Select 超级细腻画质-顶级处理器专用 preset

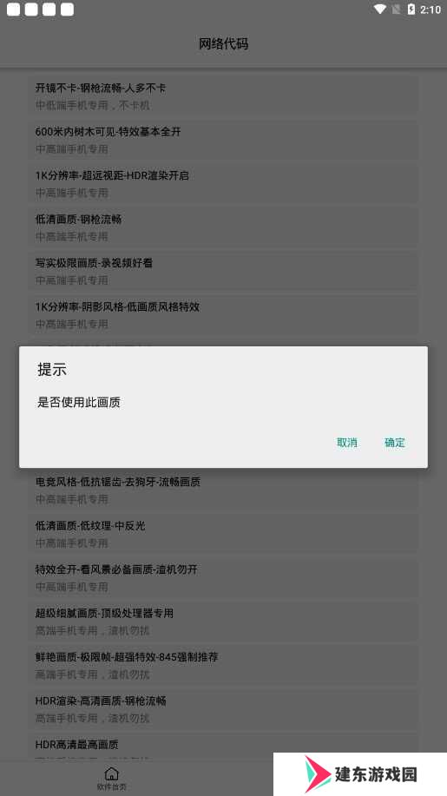[223, 621]
